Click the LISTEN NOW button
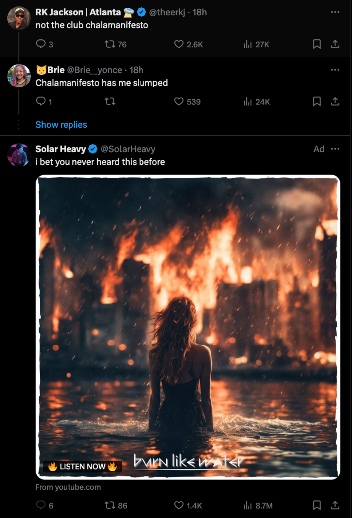Viewport: 352px width, 518px height. pos(82,466)
